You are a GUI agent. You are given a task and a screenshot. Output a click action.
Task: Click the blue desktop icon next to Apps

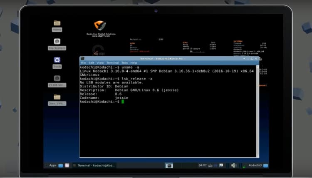pyautogui.click(x=61, y=165)
